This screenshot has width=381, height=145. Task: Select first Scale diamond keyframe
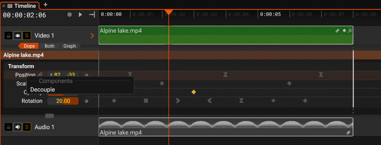(x=162, y=83)
